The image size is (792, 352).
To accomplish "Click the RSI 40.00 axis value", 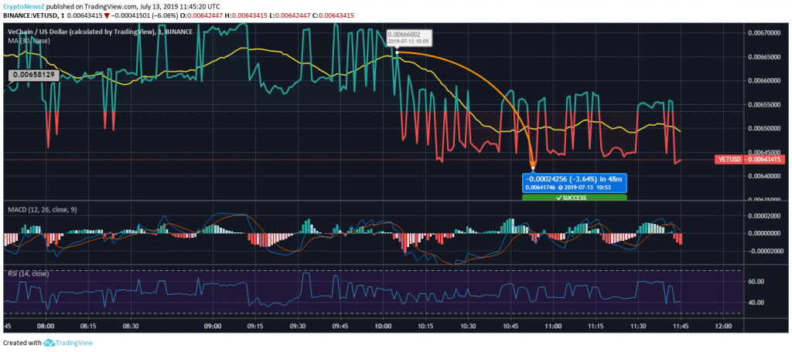I will (756, 303).
